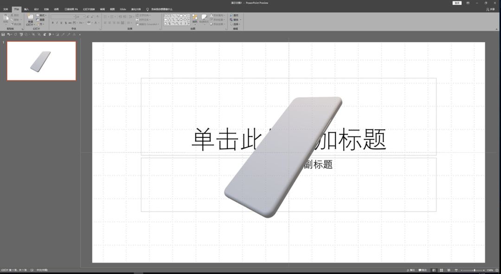Toggle strikethrough (abc) formatting
Image resolution: width=501 pixels, height=274 pixels.
(70, 23)
